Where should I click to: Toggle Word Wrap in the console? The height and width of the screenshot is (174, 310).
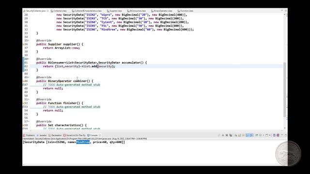tap(243, 135)
